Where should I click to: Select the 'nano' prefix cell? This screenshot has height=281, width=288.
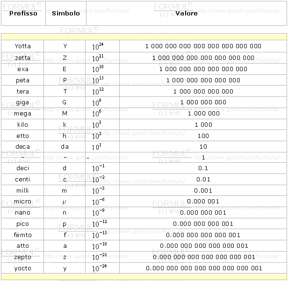[22, 213]
